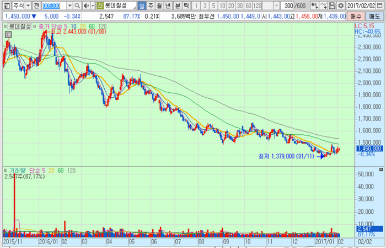386x248 pixels.
Task: Open the dropdown arrow next to speaker icon
Action: [x=93, y=6]
